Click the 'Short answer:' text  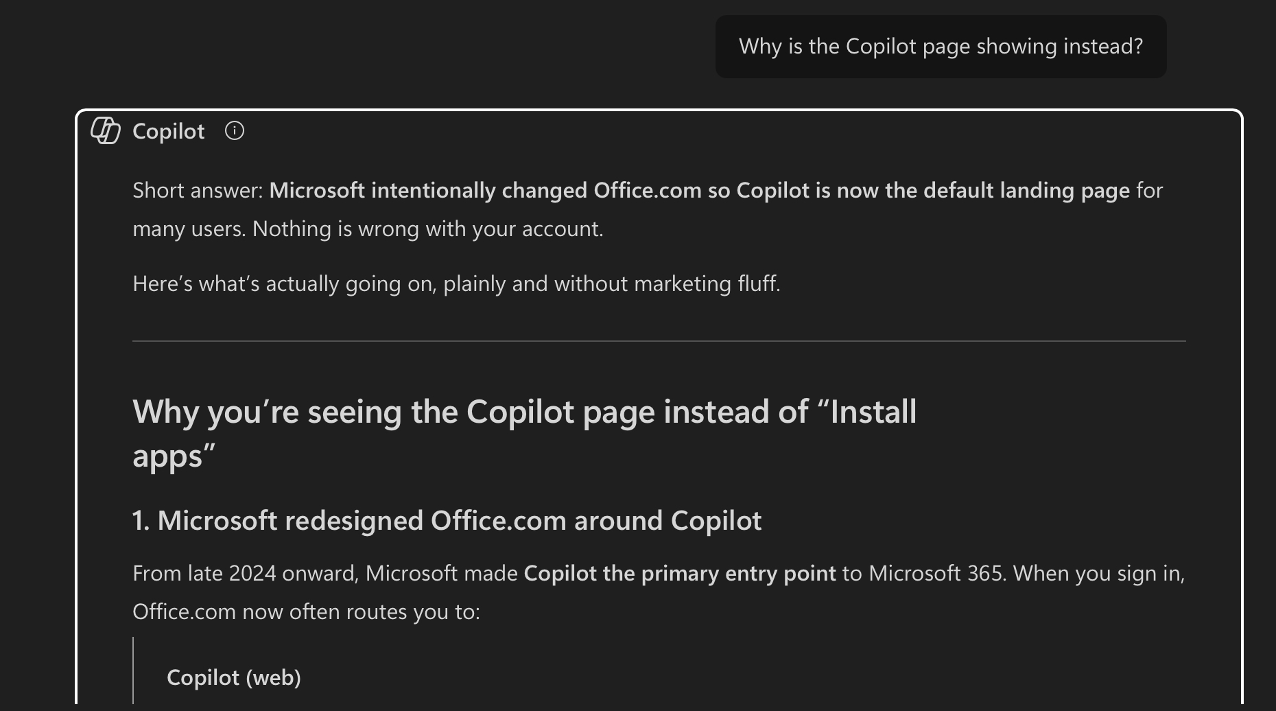click(x=198, y=190)
